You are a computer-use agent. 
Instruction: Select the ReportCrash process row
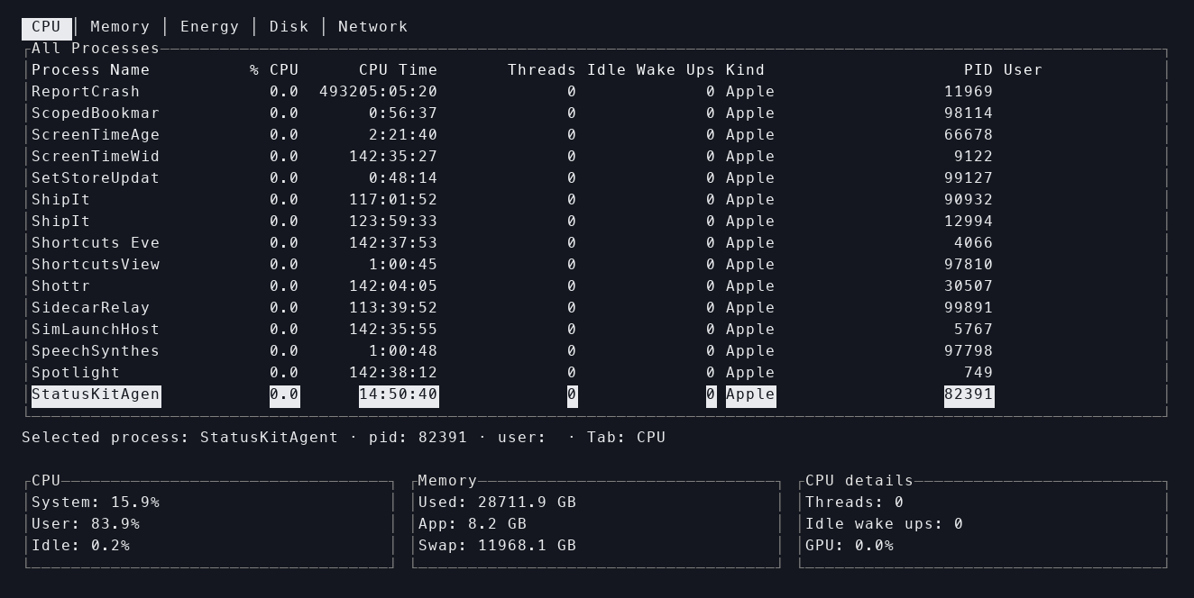[x=86, y=92]
